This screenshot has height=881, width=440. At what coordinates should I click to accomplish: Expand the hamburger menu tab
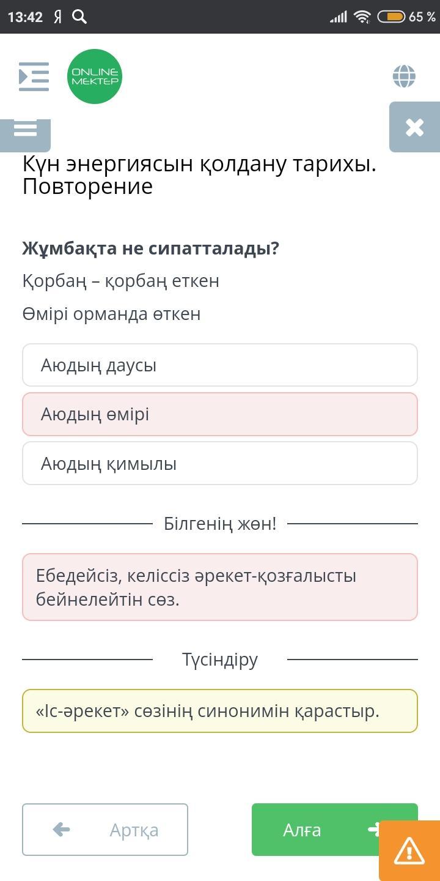(25, 130)
